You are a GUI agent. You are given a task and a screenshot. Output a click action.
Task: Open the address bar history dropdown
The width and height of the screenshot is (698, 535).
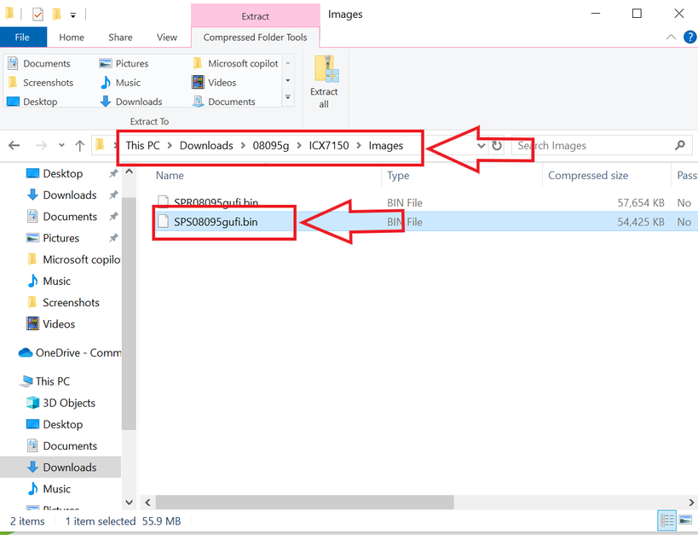pyautogui.click(x=481, y=145)
